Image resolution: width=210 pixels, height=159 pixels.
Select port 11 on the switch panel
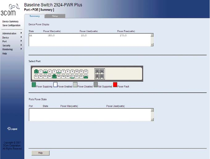pos(81,71)
